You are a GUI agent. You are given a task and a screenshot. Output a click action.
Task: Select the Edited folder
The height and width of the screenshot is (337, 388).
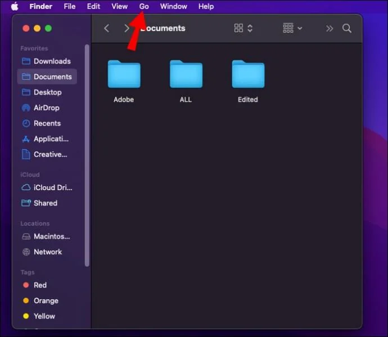[x=248, y=74]
